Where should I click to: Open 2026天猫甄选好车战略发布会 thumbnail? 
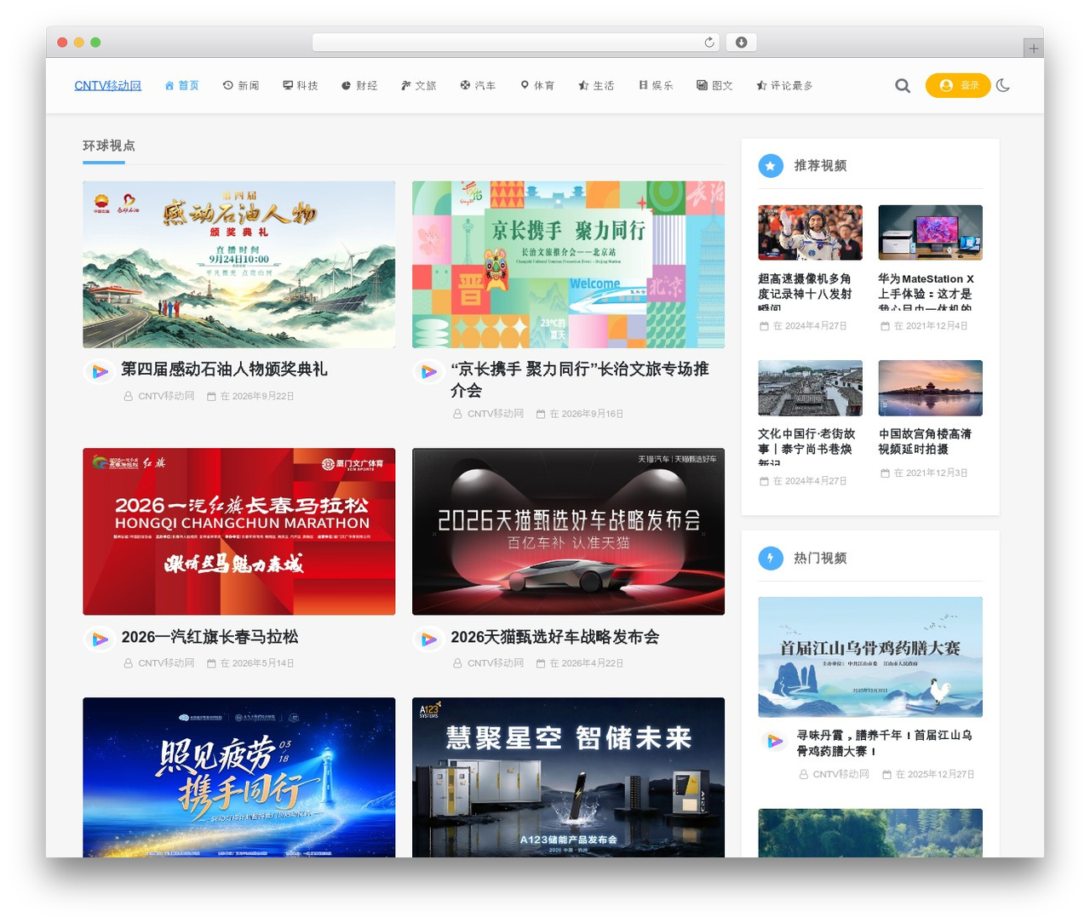coord(568,531)
